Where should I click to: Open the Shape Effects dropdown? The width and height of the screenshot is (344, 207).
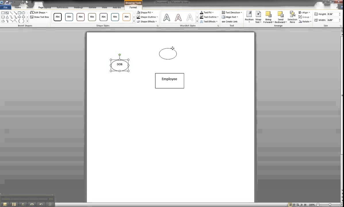(x=147, y=22)
